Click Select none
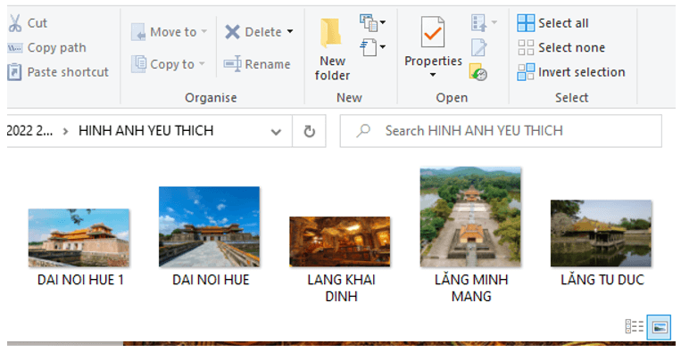 tap(561, 48)
